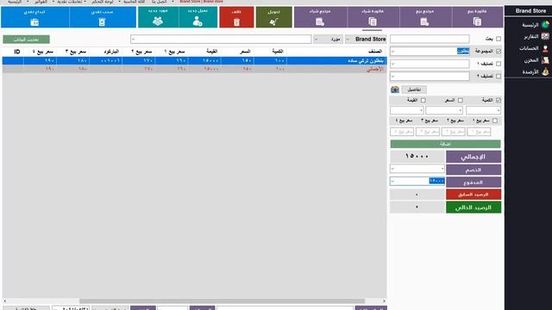Open Balances (الأرصدة) in the sidebar
This screenshot has width=552, height=310.
[x=535, y=71]
